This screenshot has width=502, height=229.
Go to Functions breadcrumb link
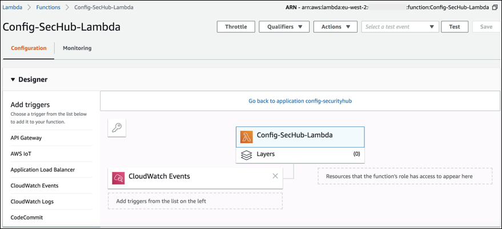(48, 7)
